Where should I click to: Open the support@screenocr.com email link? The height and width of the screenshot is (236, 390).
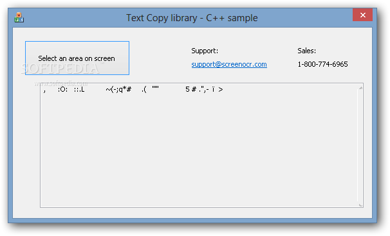(229, 65)
